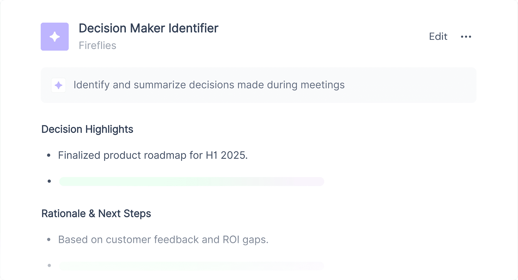The height and width of the screenshot is (280, 518).
Task: Click bullet dot before the green loading bar
Action: point(49,181)
